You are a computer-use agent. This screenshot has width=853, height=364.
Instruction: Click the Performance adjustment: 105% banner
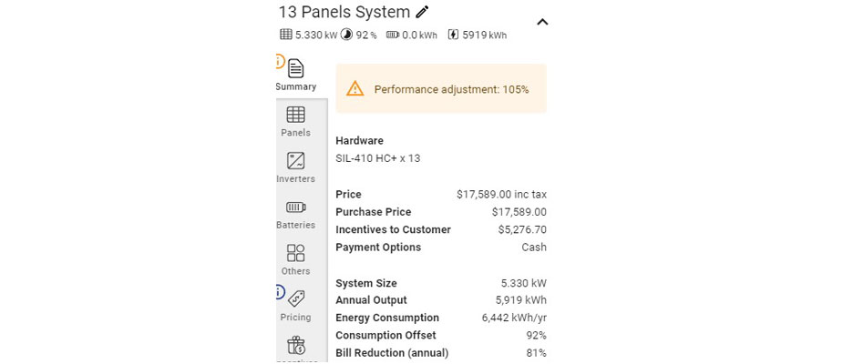point(451,89)
